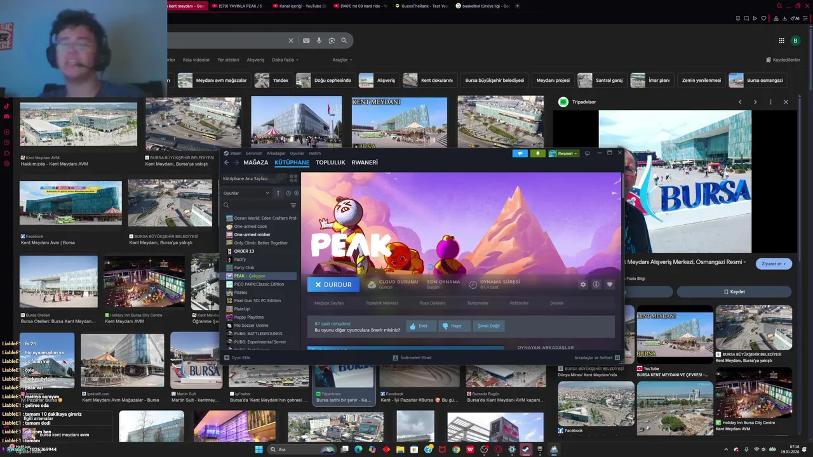This screenshot has height=457, width=813.
Task: Open PEAK game settings gear icon
Action: coord(583,284)
